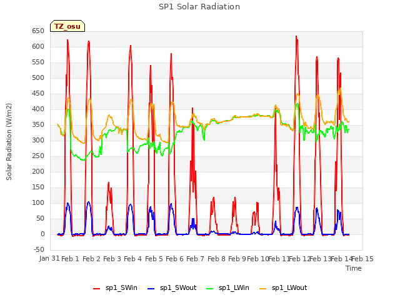Toggle the sp1_SWin legend label
Screen dimensions: 400x300
pyautogui.click(x=121, y=287)
